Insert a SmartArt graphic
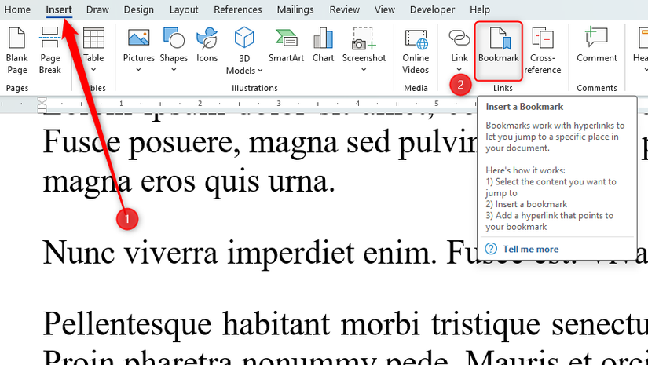 (287, 46)
